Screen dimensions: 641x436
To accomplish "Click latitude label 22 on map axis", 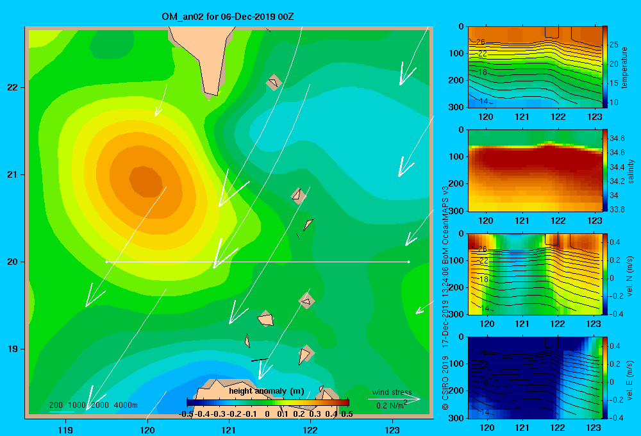I will click(12, 88).
